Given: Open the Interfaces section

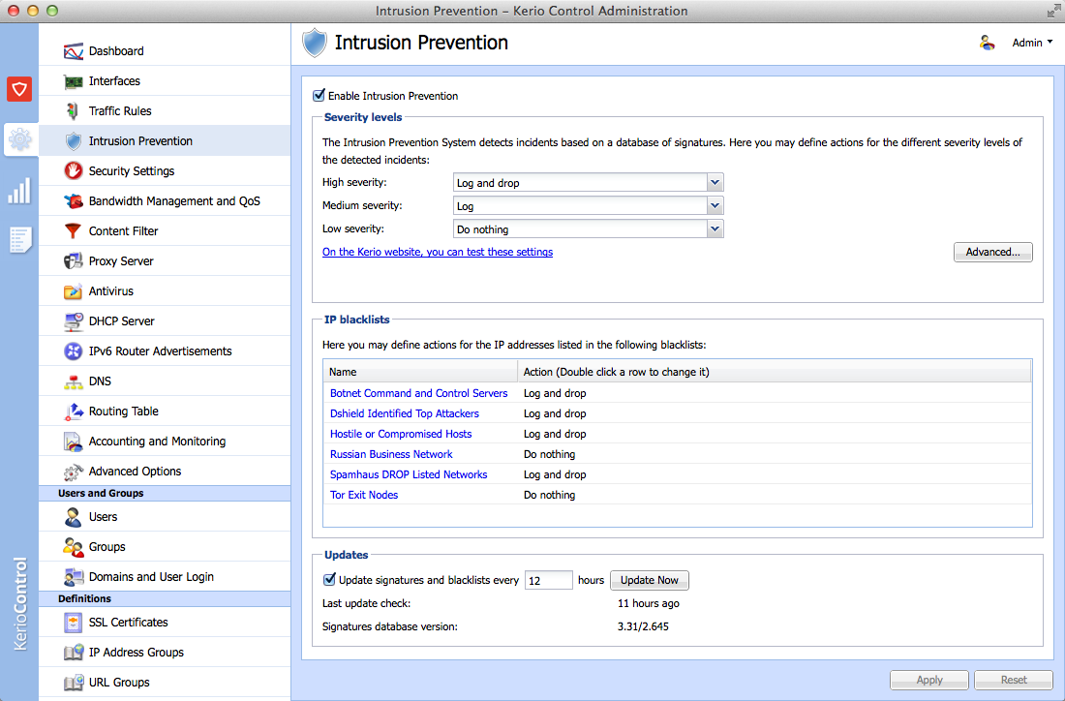Looking at the screenshot, I should (165, 80).
